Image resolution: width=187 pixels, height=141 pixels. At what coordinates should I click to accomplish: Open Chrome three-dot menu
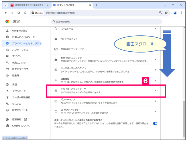pos(181,13)
